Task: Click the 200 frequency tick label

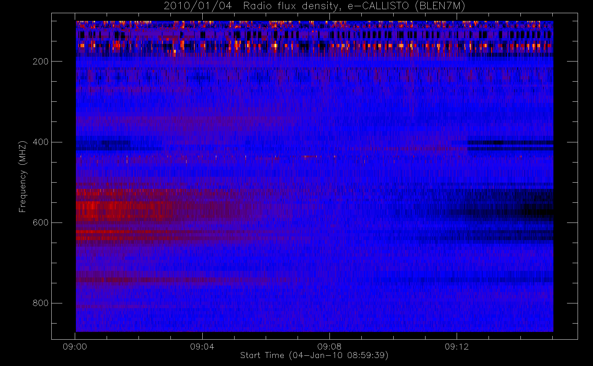Action: (x=40, y=61)
